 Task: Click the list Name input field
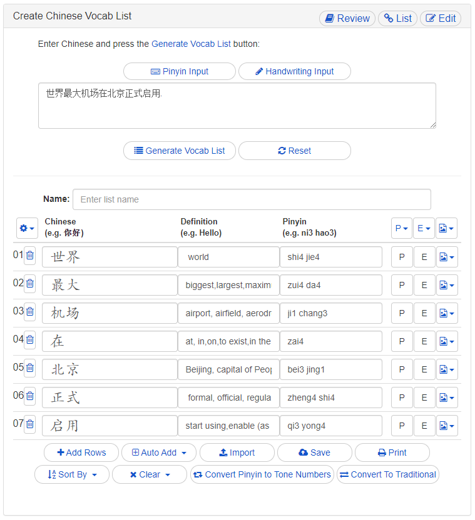pyautogui.click(x=252, y=199)
